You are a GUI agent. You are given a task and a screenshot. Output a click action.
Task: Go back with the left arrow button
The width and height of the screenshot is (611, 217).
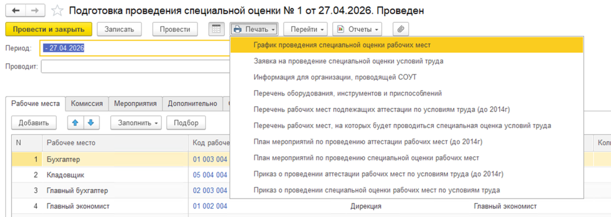point(16,11)
